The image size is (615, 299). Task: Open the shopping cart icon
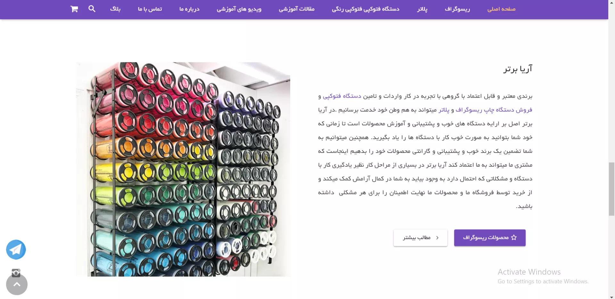[74, 9]
